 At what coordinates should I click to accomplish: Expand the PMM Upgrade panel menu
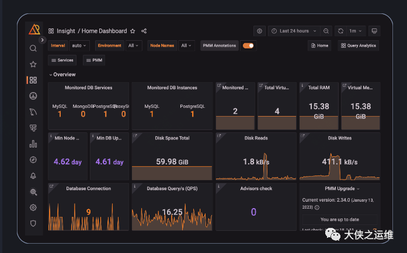(x=358, y=189)
